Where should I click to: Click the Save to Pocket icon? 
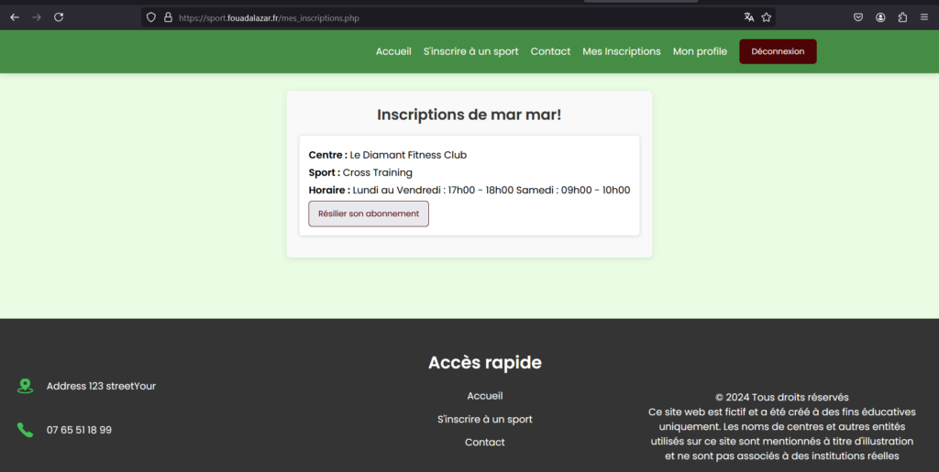(858, 17)
